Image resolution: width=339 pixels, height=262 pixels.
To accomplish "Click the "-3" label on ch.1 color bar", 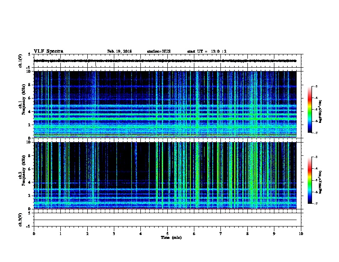I will point(315,86).
